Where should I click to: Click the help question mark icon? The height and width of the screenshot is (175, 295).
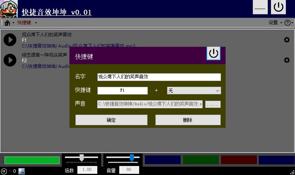(x=287, y=23)
